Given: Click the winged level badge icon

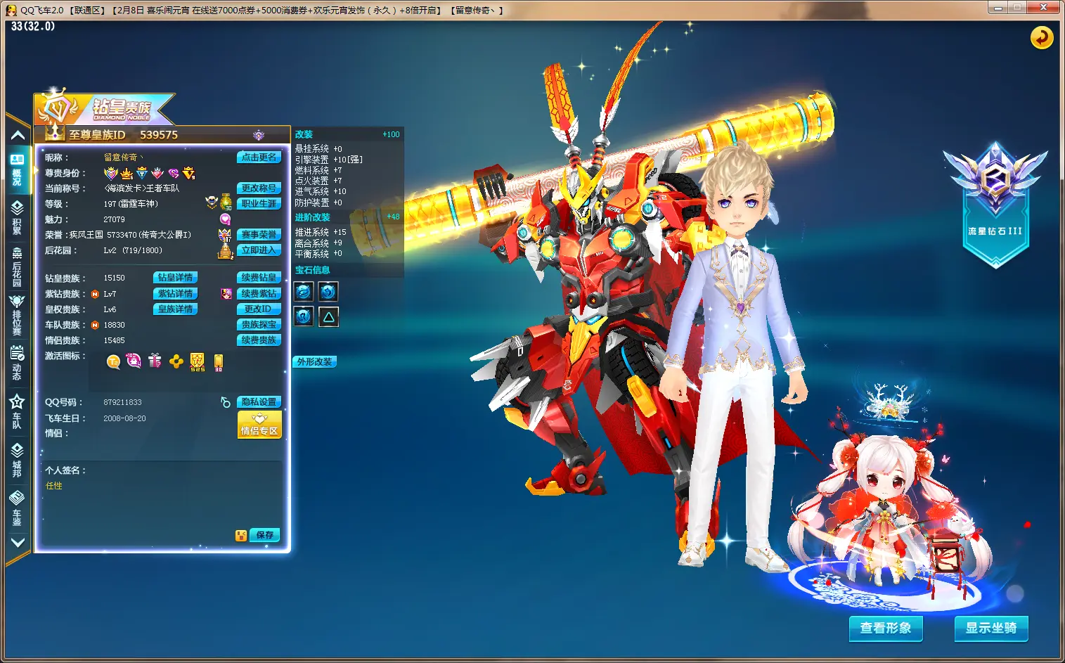Looking at the screenshot, I should (211, 202).
